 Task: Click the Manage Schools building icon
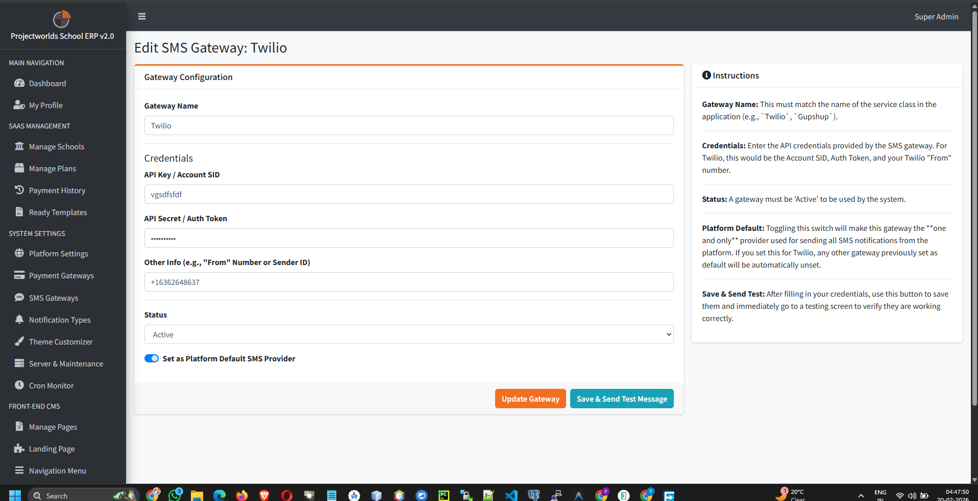(19, 146)
